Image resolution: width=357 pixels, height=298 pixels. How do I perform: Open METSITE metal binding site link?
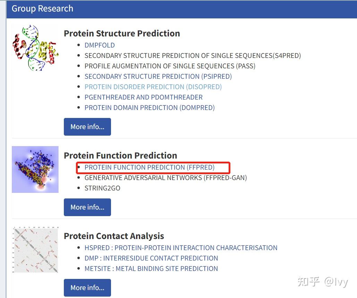coord(151,269)
